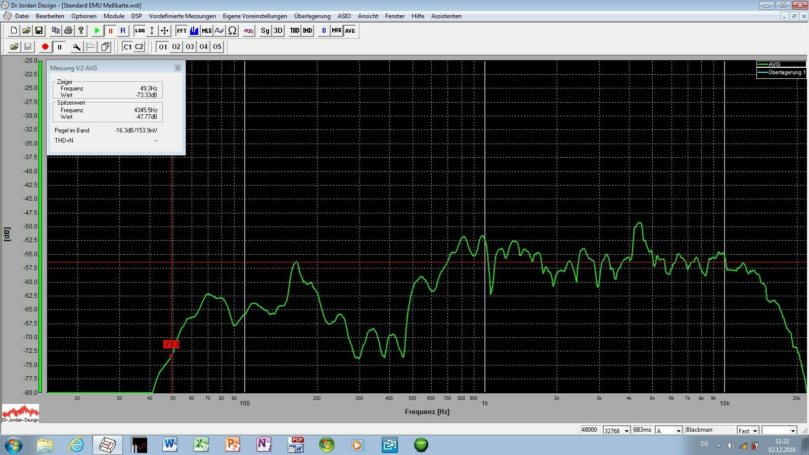Viewport: 809px width, 455px height.
Task: Toggle the LOG axis button
Action: [140, 31]
